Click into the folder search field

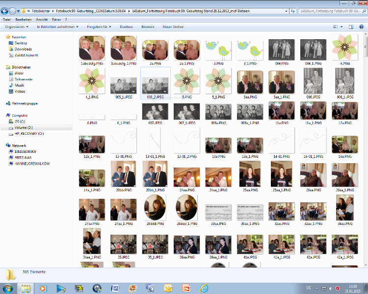332,11
